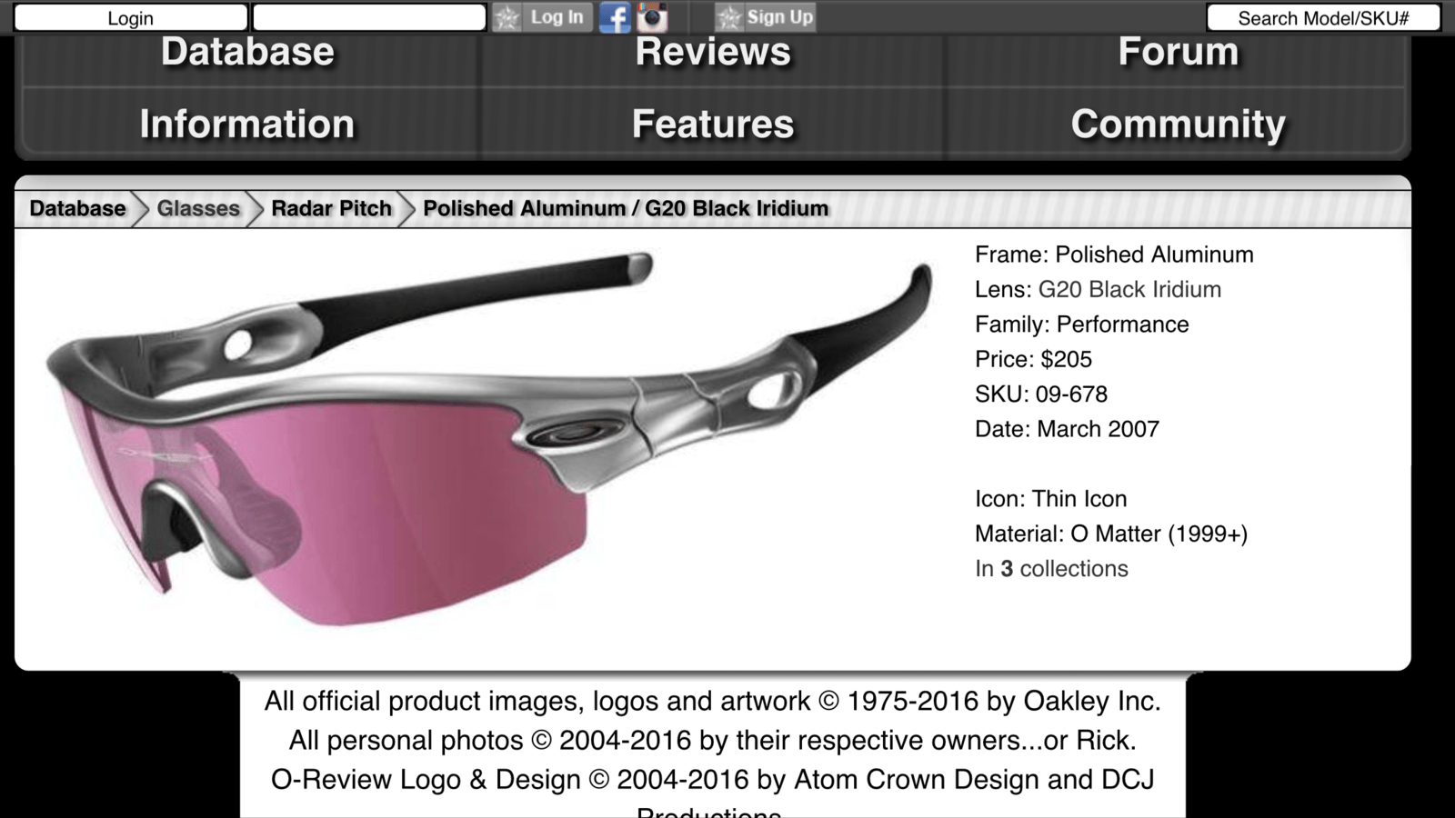
Task: Focus the empty password field
Action: click(369, 18)
